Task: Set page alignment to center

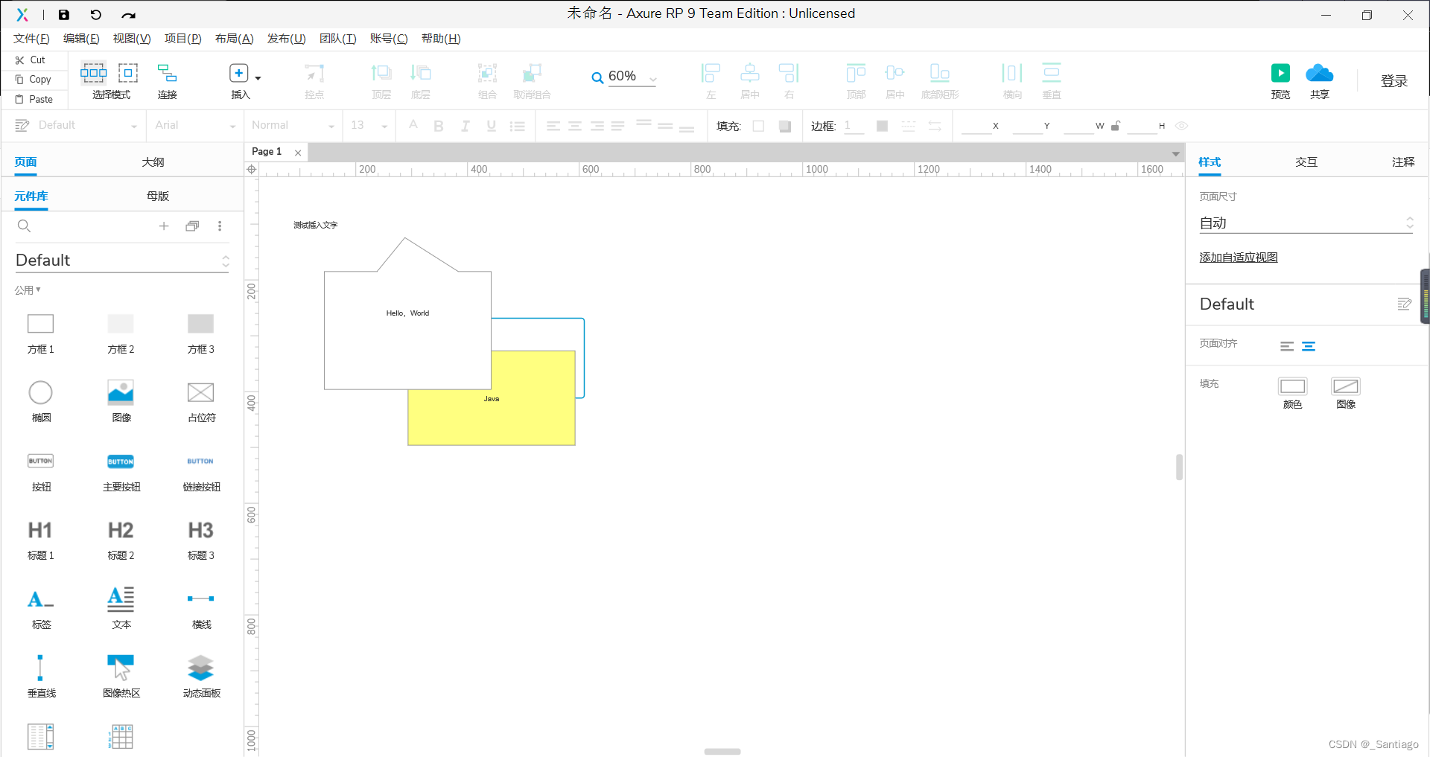Action: click(1309, 346)
